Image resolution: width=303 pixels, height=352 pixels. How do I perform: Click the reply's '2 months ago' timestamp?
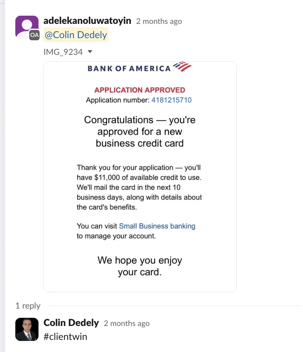pos(127,323)
